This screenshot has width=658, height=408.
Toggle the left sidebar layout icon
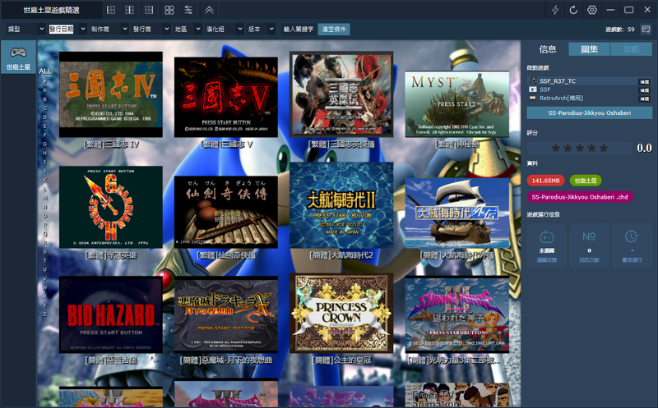pyautogui.click(x=111, y=10)
